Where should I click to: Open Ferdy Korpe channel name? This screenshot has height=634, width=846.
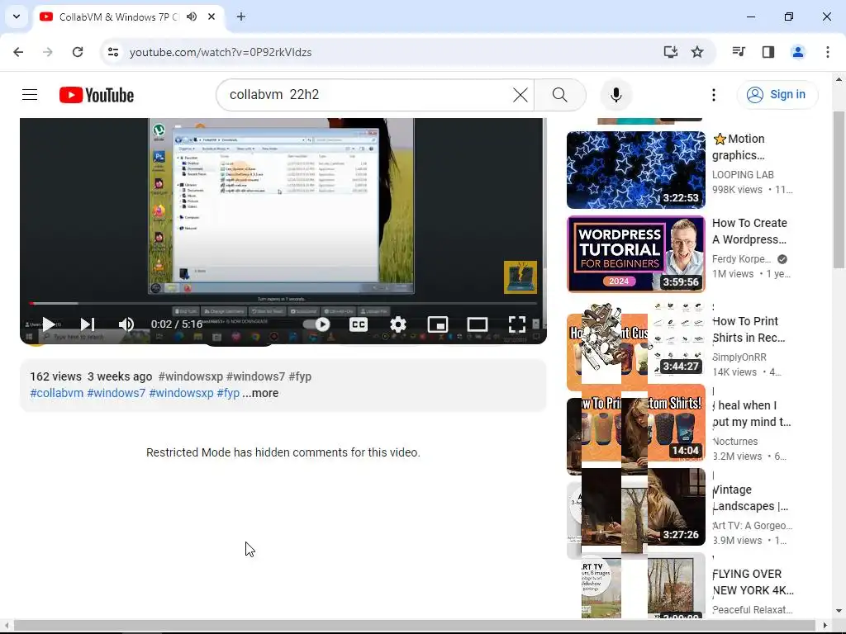(x=741, y=258)
